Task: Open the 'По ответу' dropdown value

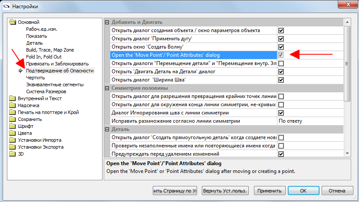Action: (310, 121)
